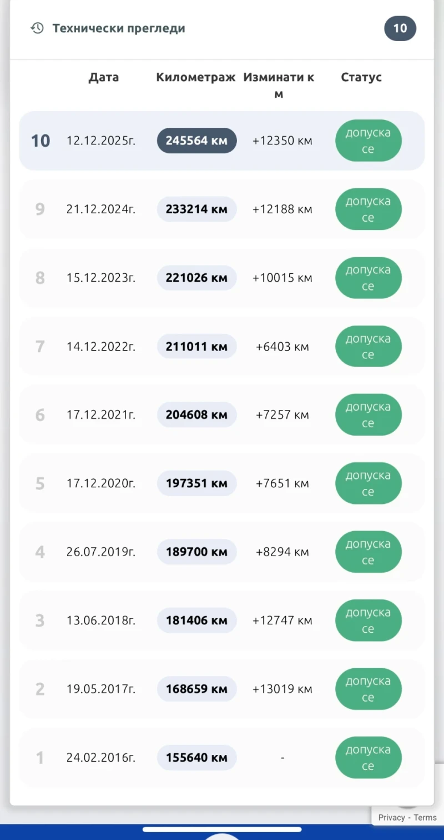The width and height of the screenshot is (444, 840).
Task: Click the Километраж column header
Action: coord(196,77)
